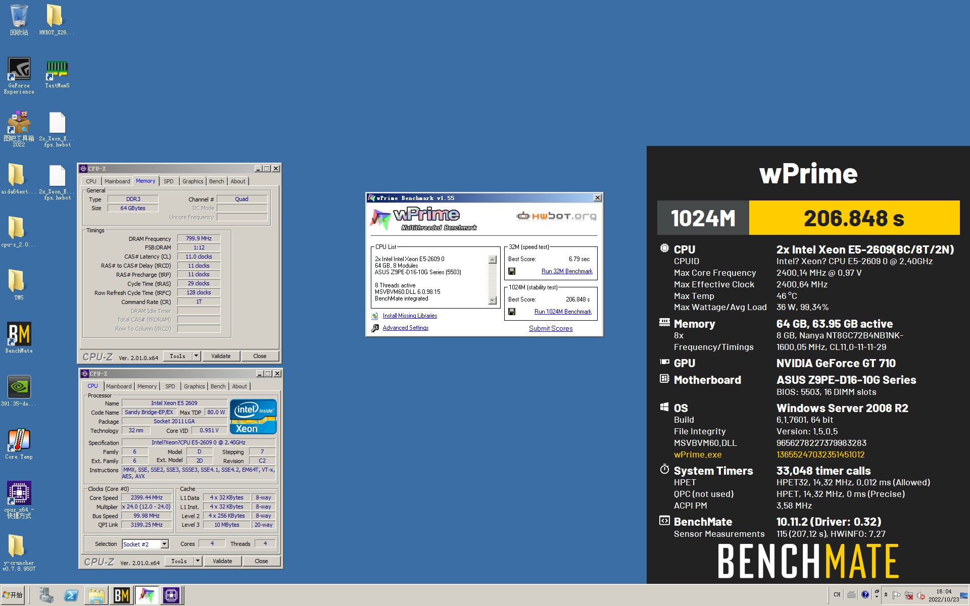
Task: Click Install Missing Libraries link
Action: [410, 316]
